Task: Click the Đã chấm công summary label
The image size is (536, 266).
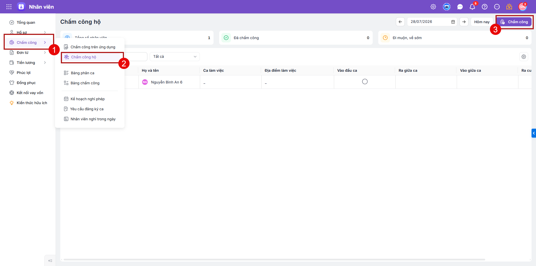Action: [246, 38]
